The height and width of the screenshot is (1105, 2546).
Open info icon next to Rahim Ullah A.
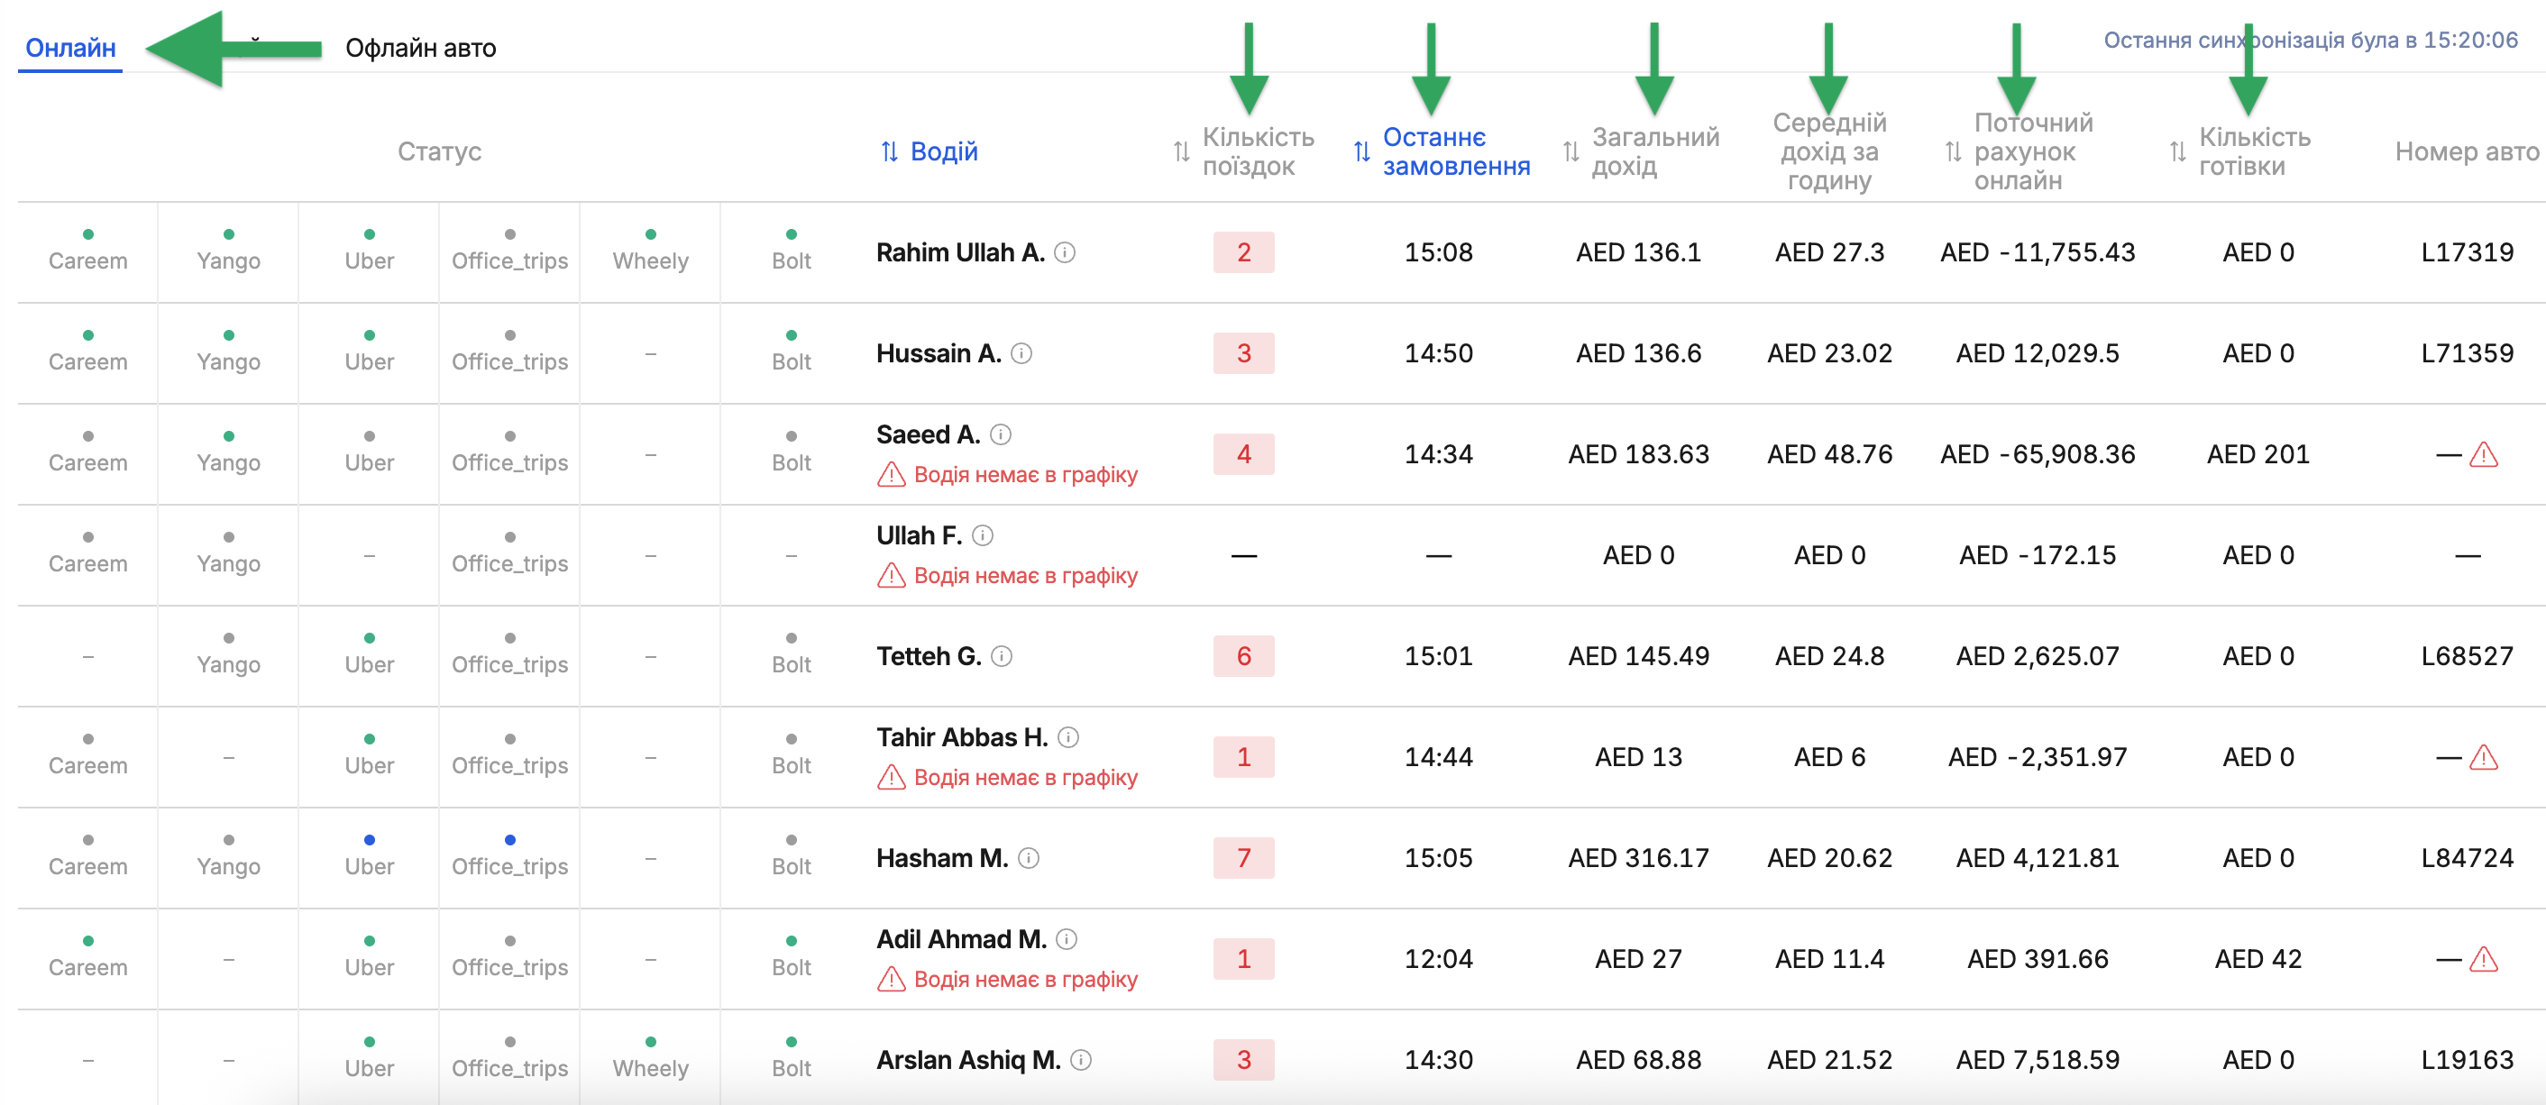point(1065,253)
